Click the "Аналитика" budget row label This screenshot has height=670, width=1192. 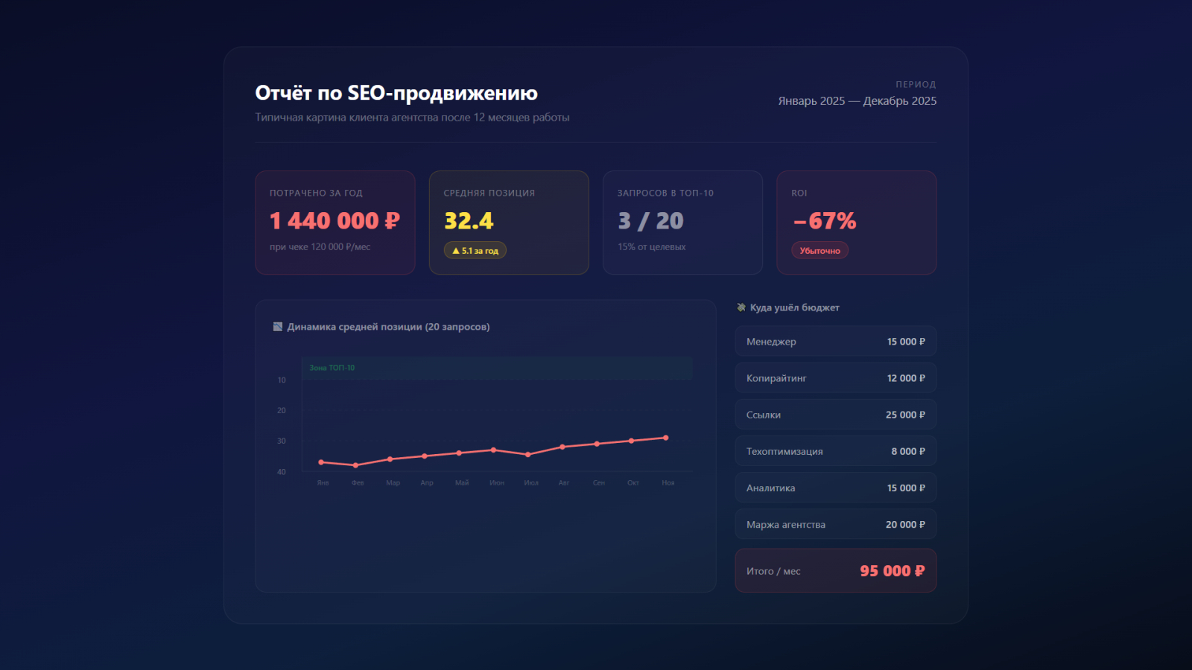tap(770, 488)
